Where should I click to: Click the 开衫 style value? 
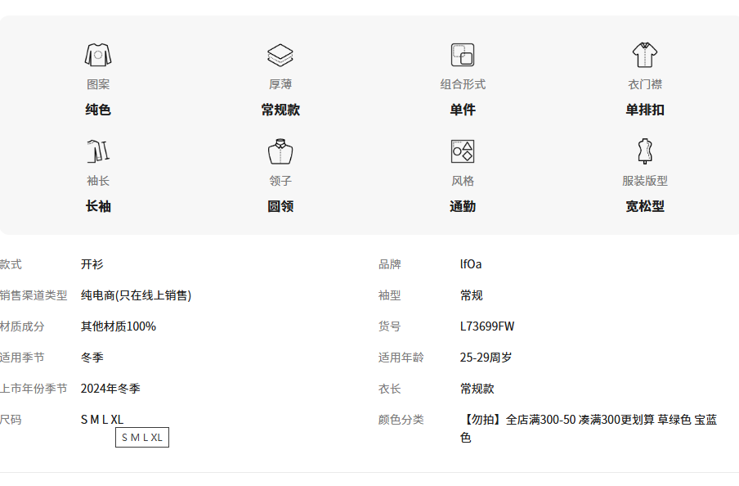click(x=92, y=264)
